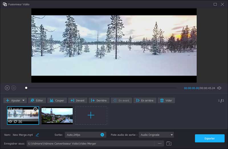
Task: Select the town video thumbnail
Action: click(57, 115)
